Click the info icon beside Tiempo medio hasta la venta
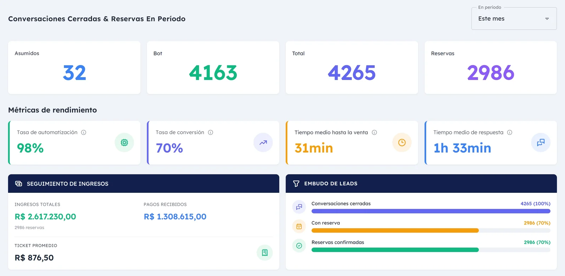This screenshot has height=276, width=565. click(x=374, y=133)
